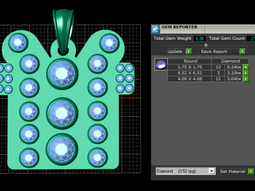Screen dimensions: 255x191
Task: Select the 1.75 X 1.75 size cell
Action: pos(190,67)
